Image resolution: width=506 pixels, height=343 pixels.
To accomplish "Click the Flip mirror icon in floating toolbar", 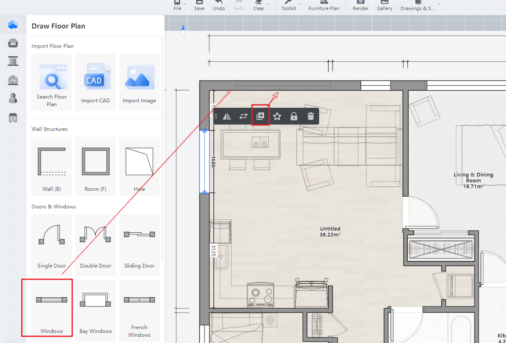I will pos(227,116).
